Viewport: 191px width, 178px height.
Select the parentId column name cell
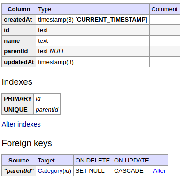19,51
